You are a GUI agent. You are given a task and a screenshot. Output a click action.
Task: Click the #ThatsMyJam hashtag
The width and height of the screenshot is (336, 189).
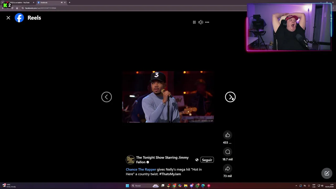(x=170, y=174)
